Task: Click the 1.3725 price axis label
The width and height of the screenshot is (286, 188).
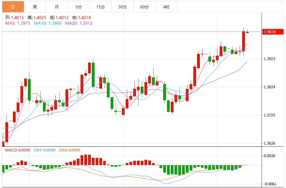Action: coord(270,115)
